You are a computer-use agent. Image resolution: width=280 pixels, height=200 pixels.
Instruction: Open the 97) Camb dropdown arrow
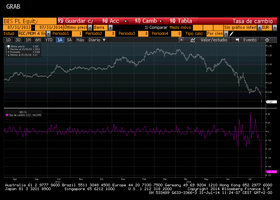pyautogui.click(x=161, y=21)
